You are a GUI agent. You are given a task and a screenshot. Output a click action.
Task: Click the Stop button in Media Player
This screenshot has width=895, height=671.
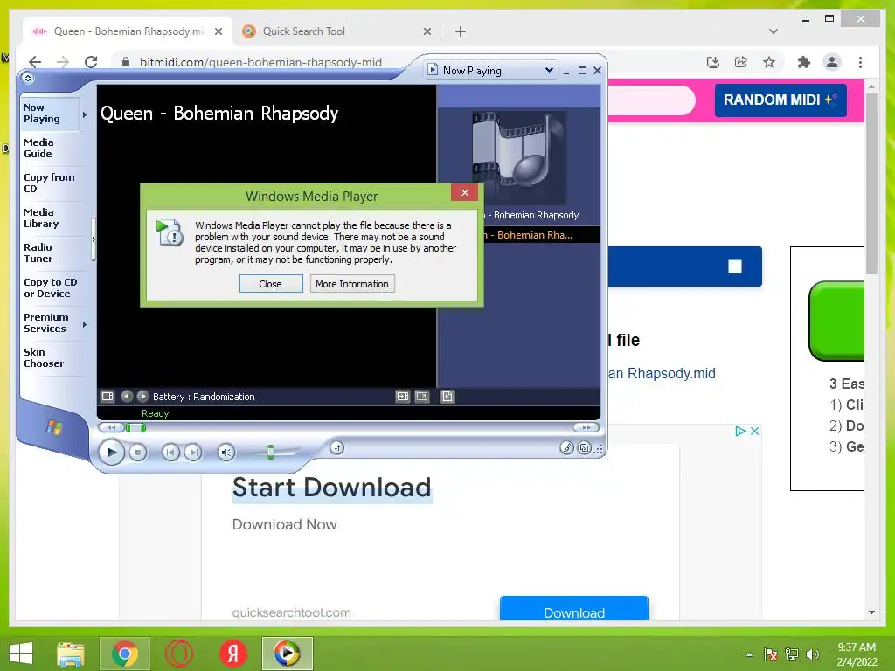pyautogui.click(x=137, y=453)
